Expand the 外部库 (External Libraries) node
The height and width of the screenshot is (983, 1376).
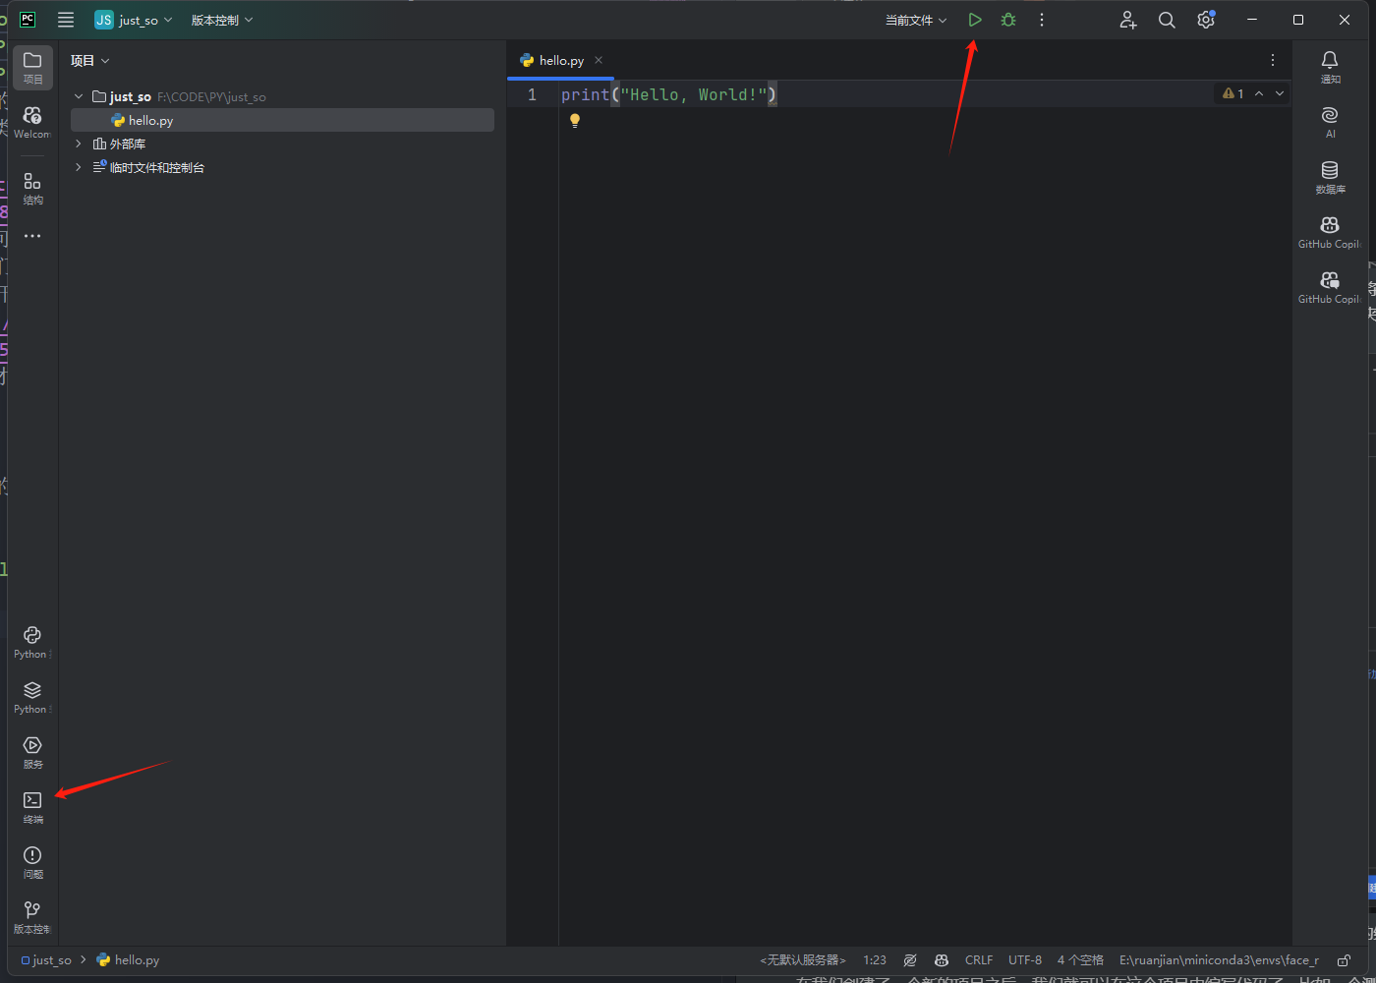[x=79, y=144]
